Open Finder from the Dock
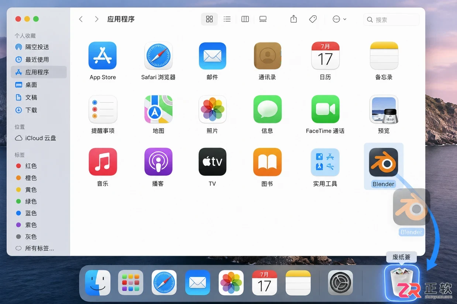Screen dimensions: 457x304 [98, 283]
